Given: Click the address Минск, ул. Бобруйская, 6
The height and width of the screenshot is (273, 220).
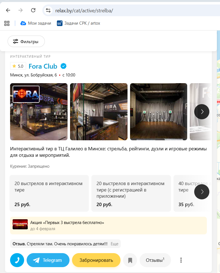Looking at the screenshot, I should pyautogui.click(x=33, y=75).
